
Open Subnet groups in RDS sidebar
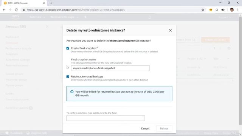tap(14, 74)
